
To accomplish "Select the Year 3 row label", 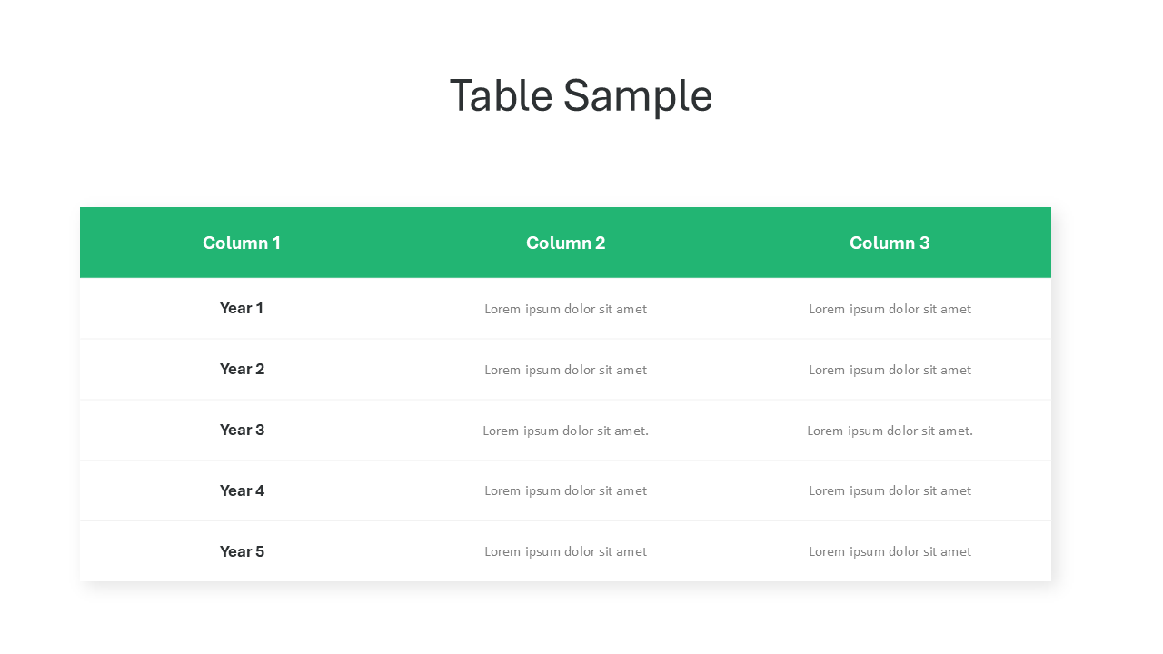I will [x=242, y=430].
